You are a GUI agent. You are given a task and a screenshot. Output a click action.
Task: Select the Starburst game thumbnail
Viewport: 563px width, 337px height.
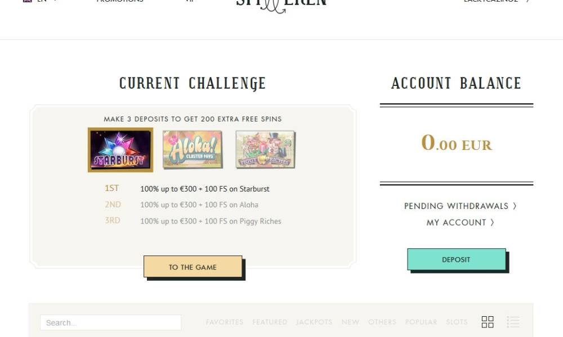tap(120, 150)
